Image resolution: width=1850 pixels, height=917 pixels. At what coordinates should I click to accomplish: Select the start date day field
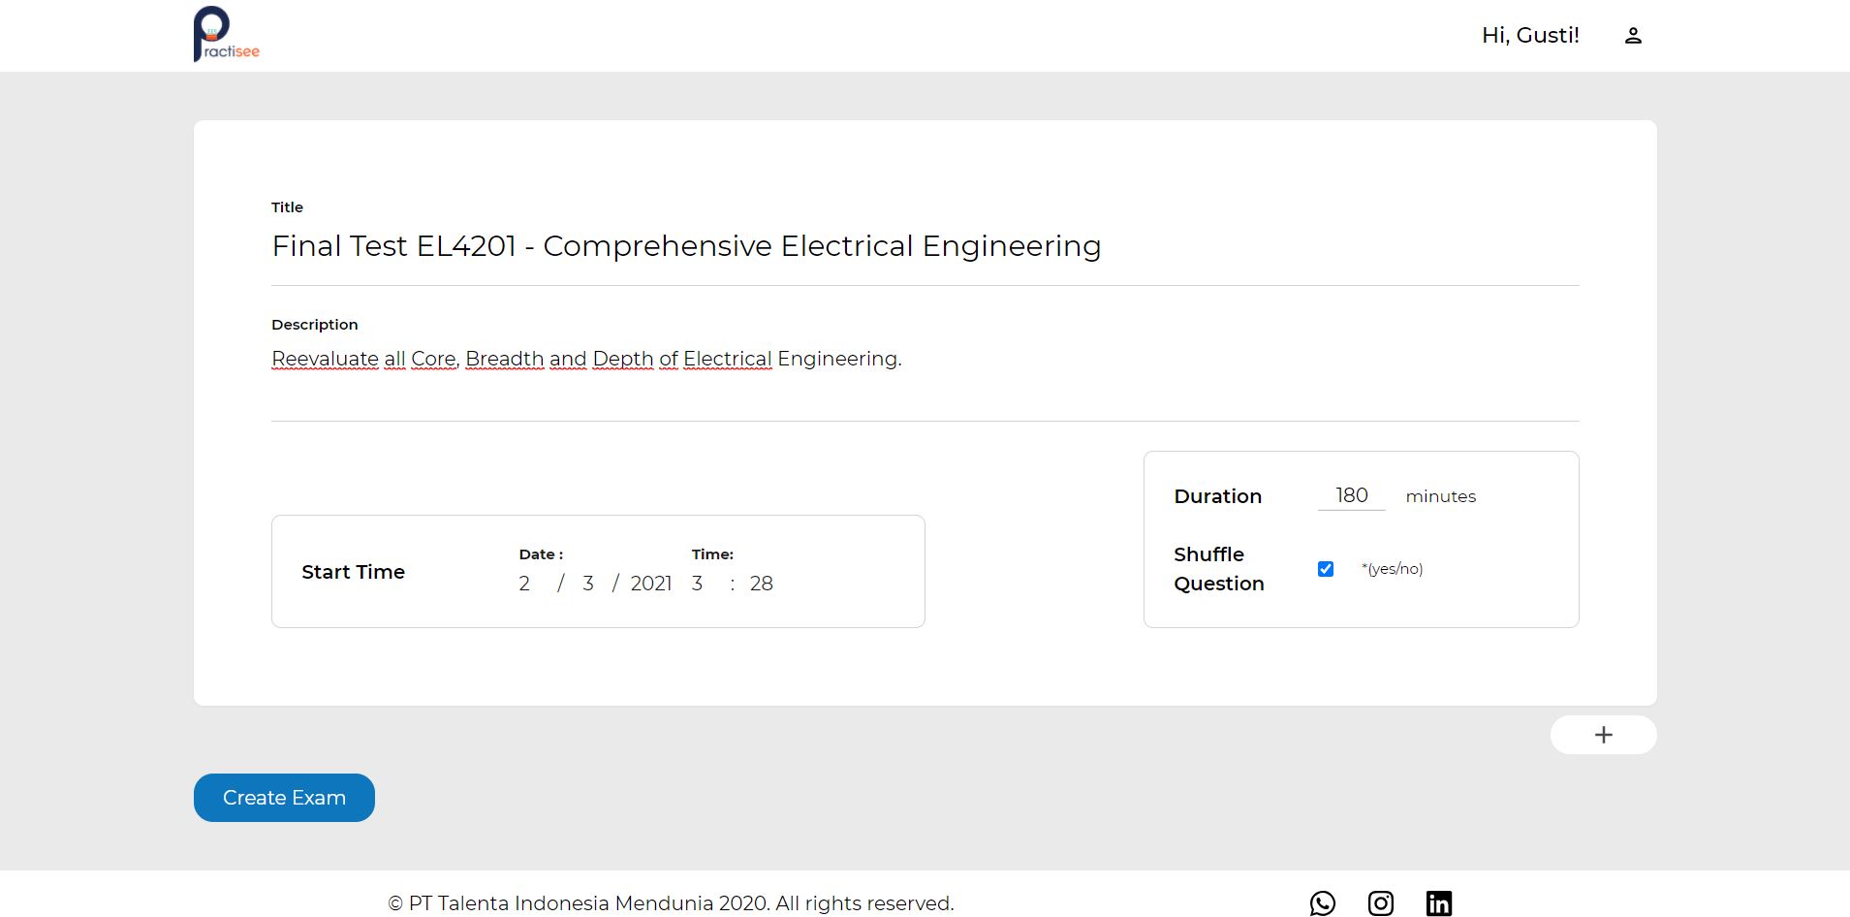click(x=524, y=584)
